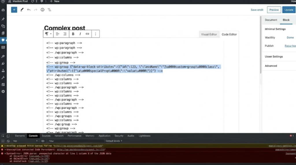Click the Update button
The height and width of the screenshot is (165, 296).
coord(289,10)
